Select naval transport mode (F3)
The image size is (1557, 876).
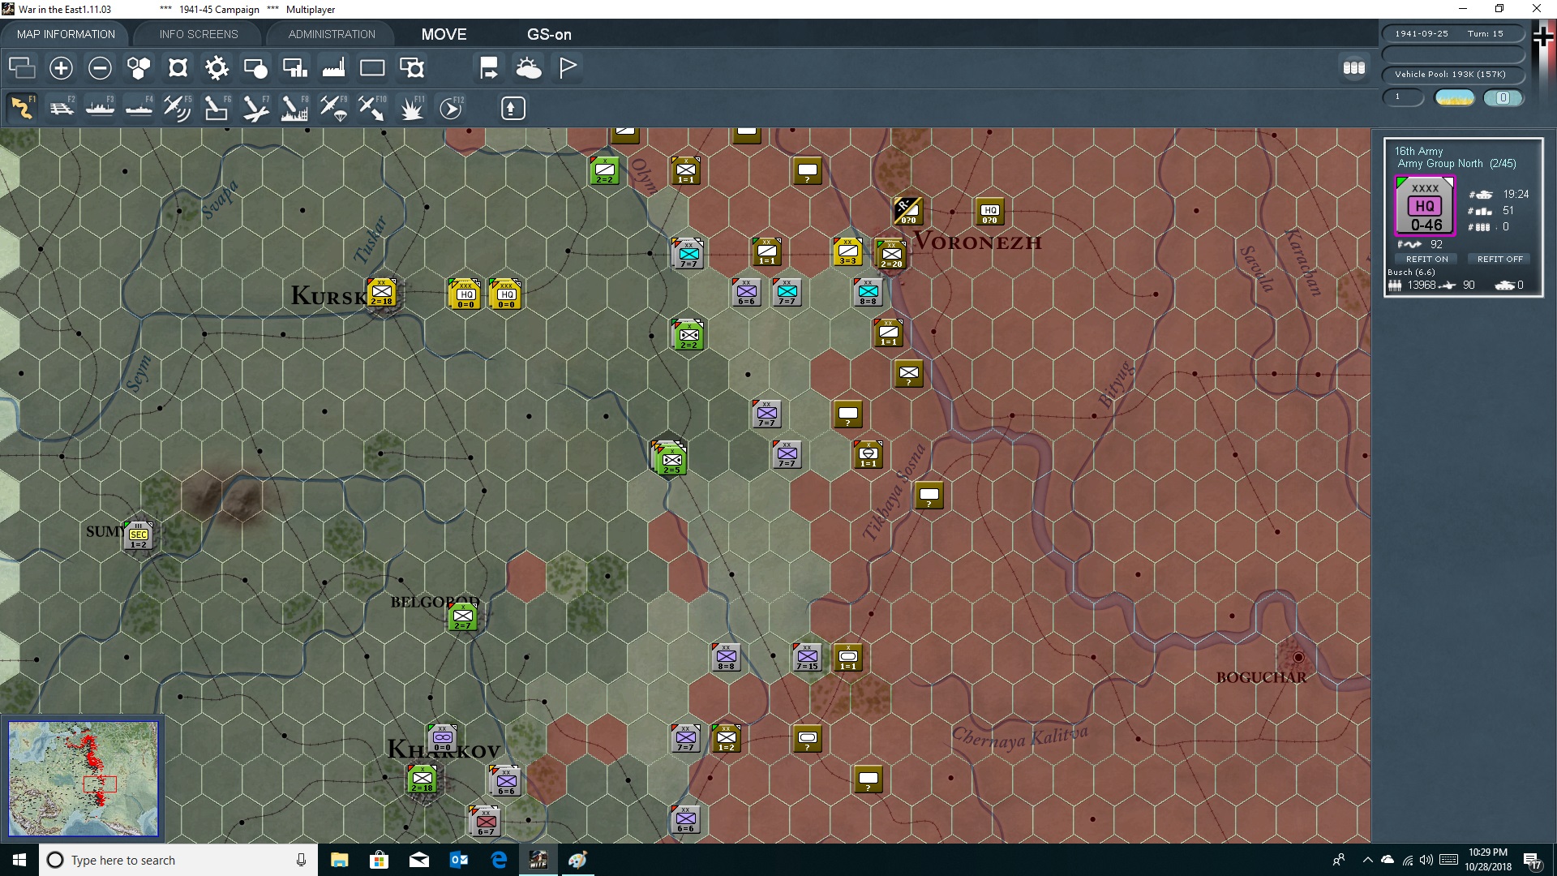coord(101,108)
